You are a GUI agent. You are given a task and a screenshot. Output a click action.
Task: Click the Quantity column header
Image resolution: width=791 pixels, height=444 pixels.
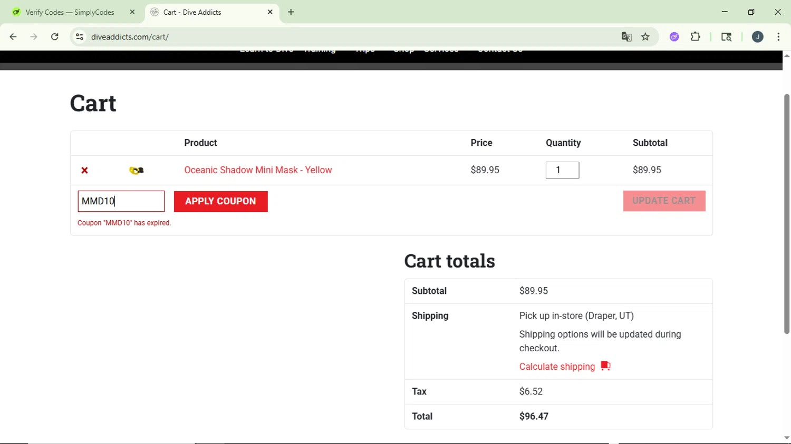pyautogui.click(x=563, y=143)
